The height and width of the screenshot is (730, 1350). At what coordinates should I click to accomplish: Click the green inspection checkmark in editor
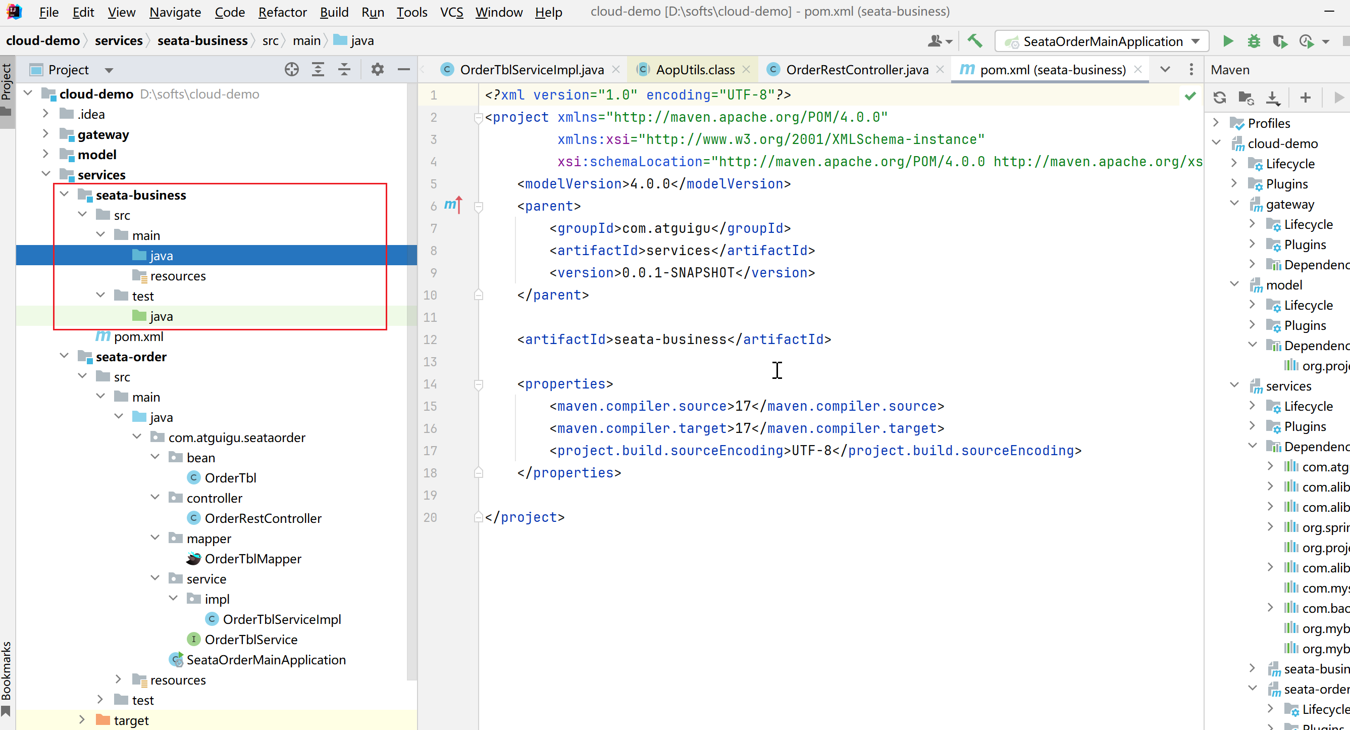coord(1190,96)
